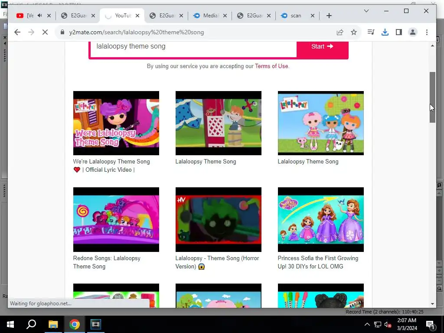Viewport: 444px width, 333px height.
Task: Click We're Lalaloopsy Theme Song title
Action: click(x=111, y=166)
